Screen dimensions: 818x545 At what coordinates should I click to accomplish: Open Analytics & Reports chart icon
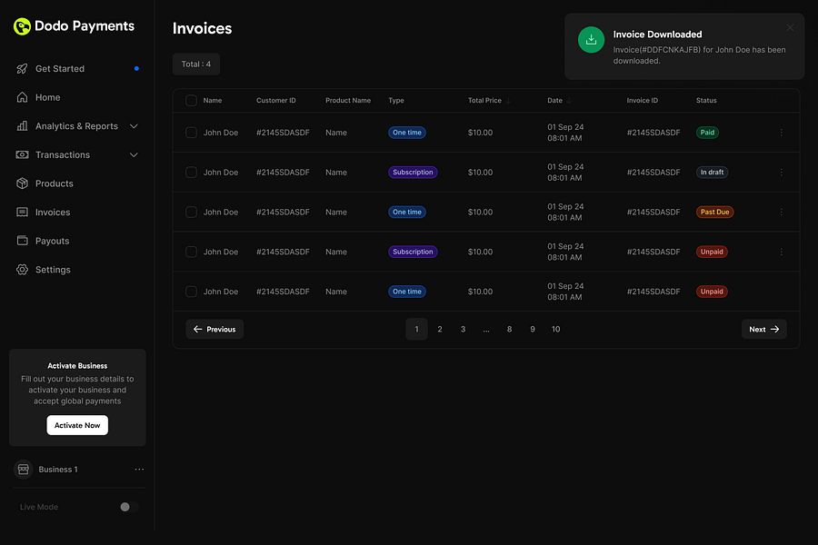pos(22,125)
